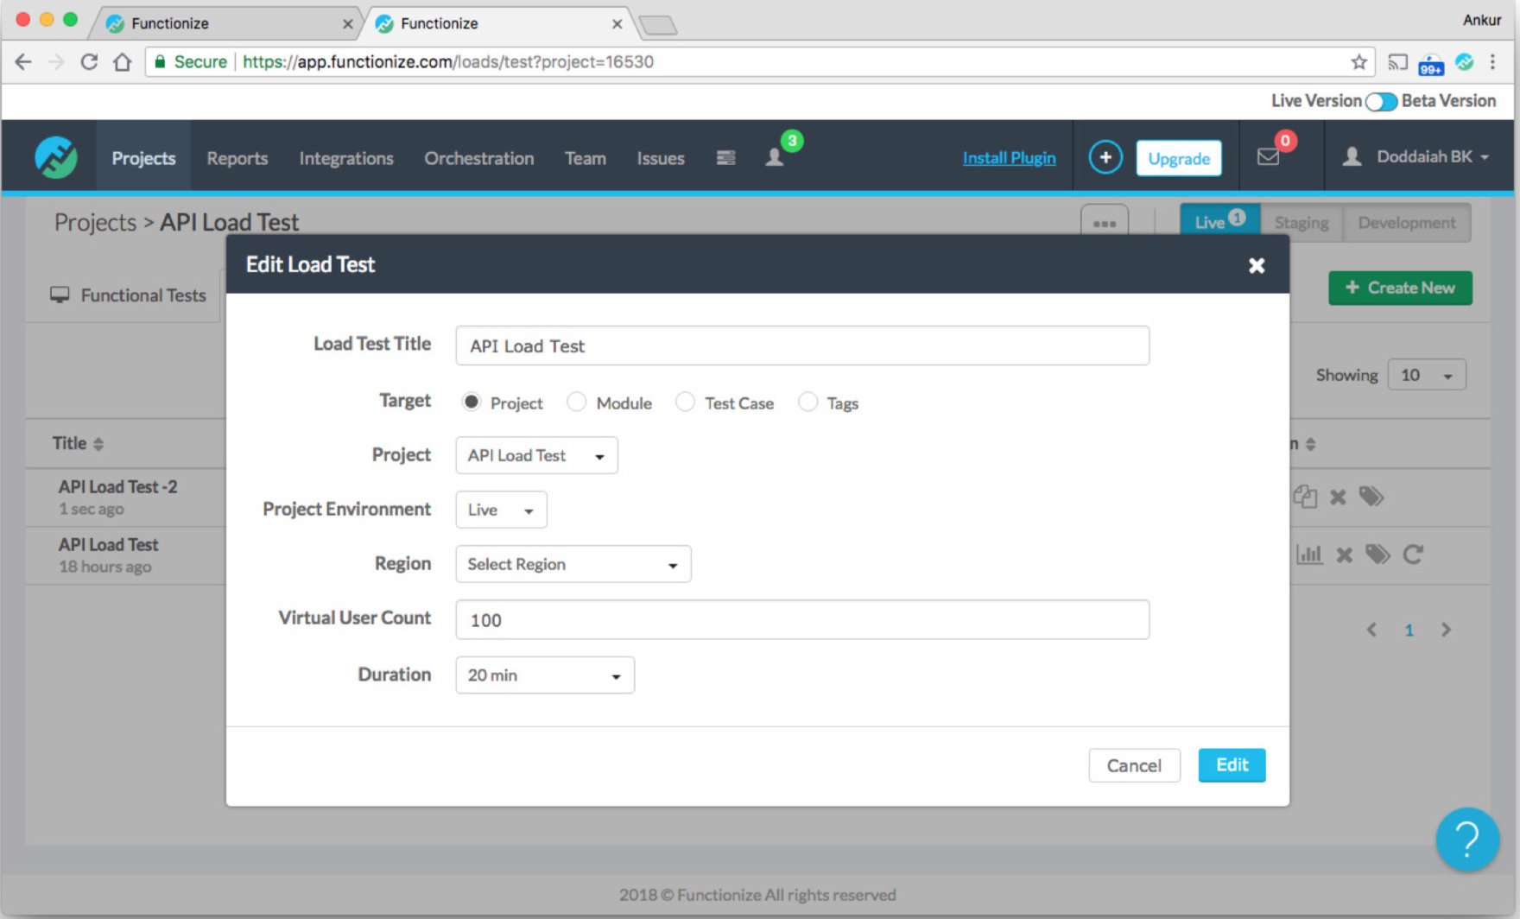1520x919 pixels.
Task: Click the green Create New button
Action: tap(1400, 288)
